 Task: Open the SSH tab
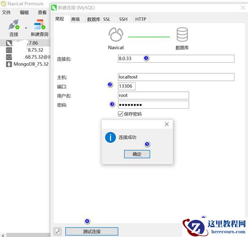pos(123,19)
